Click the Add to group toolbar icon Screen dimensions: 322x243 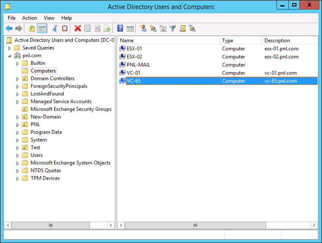[192, 29]
